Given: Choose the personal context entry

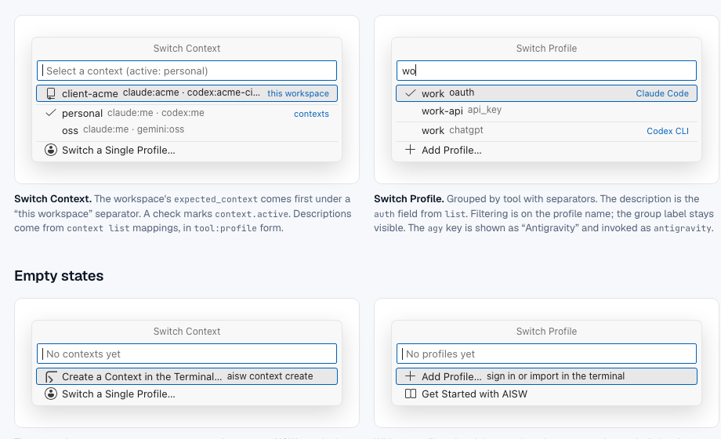Looking at the screenshot, I should (x=187, y=113).
